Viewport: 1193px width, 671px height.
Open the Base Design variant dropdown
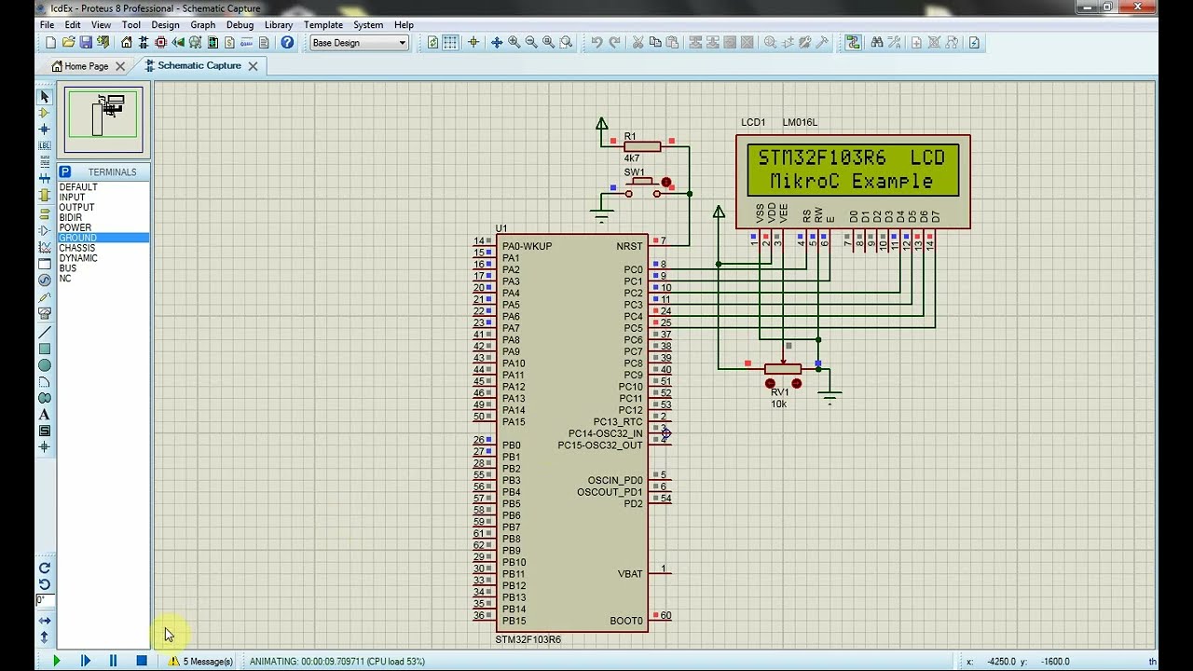(x=359, y=43)
